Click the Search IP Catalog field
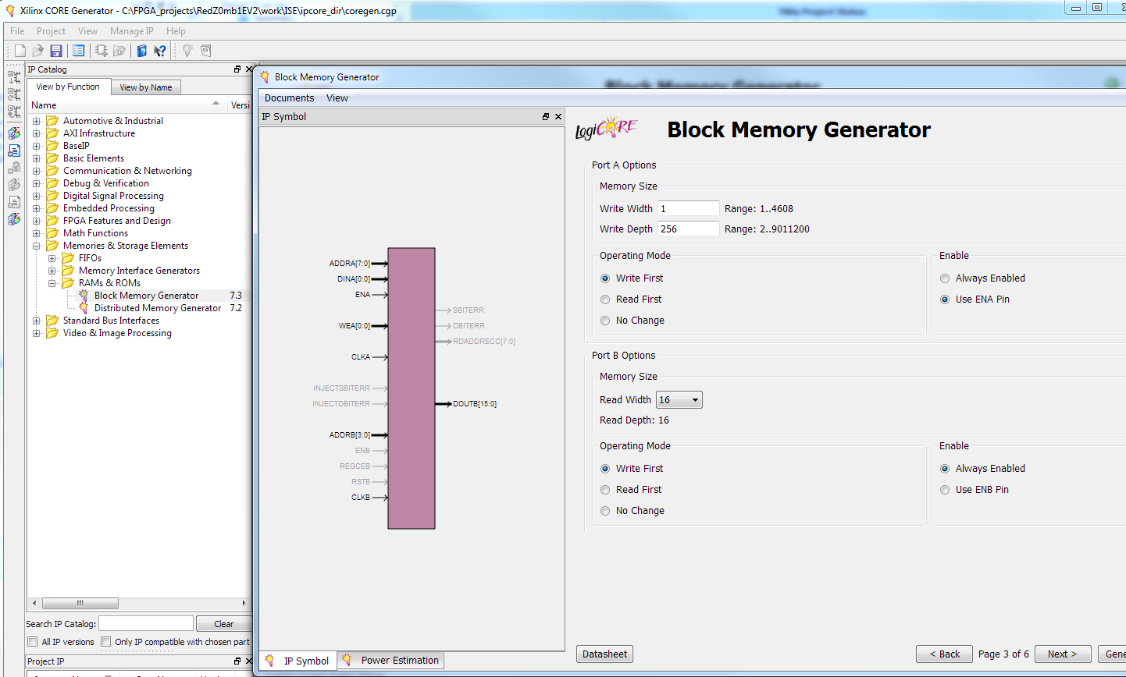 click(146, 623)
